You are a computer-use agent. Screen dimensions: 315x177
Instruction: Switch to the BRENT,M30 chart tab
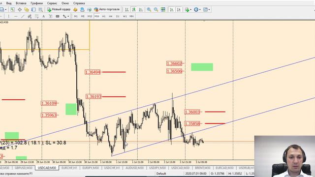point(202,168)
